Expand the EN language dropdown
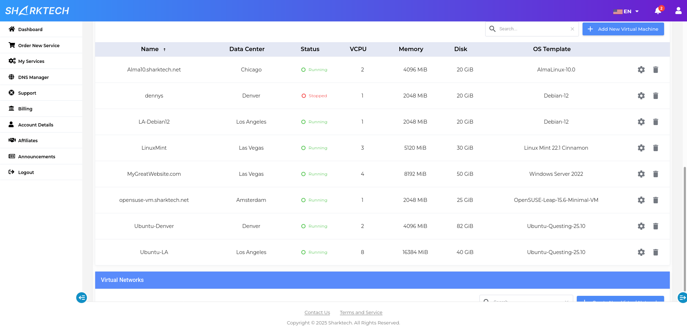Image resolution: width=687 pixels, height=333 pixels. click(x=626, y=11)
